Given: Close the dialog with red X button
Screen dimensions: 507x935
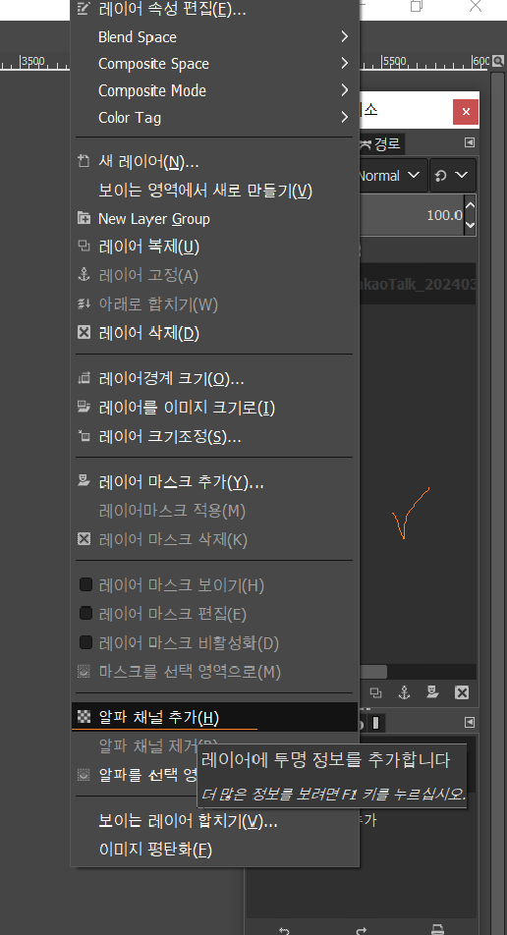Looking at the screenshot, I should pos(466,112).
